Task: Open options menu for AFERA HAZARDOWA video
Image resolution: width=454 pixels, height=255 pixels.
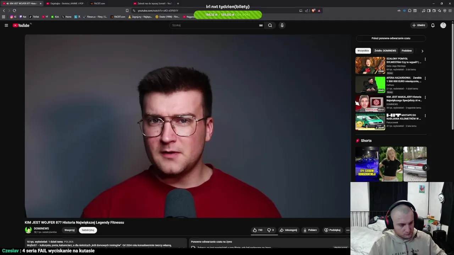Action: click(425, 78)
